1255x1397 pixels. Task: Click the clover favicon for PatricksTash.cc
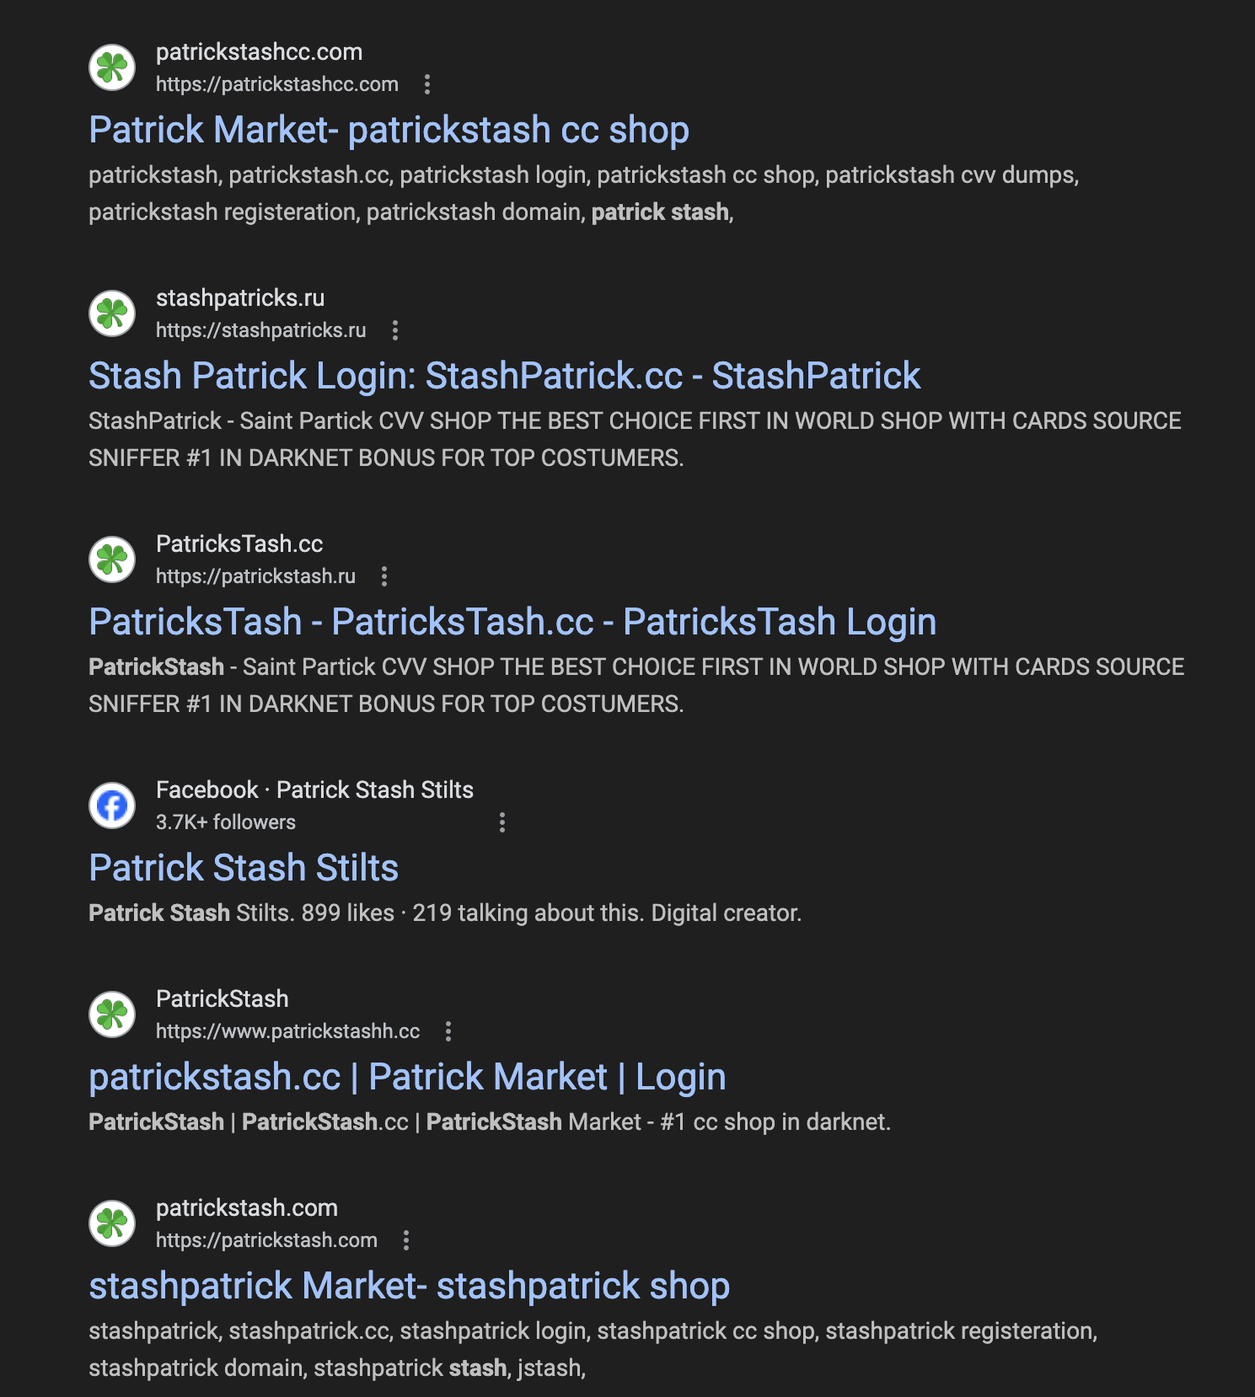[112, 559]
